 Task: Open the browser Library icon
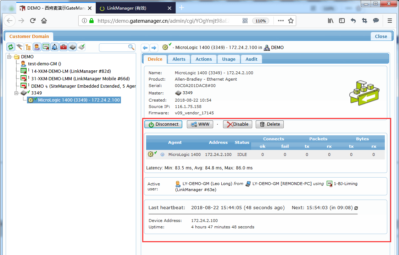tap(331, 21)
